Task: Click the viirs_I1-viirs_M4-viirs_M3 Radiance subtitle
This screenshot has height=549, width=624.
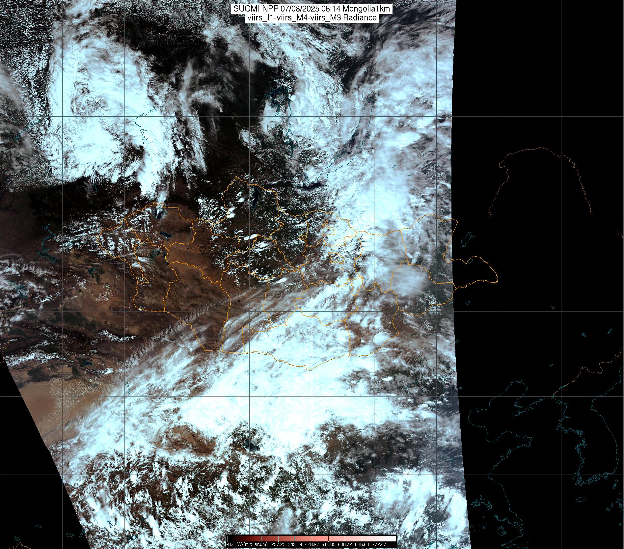Action: [x=312, y=18]
